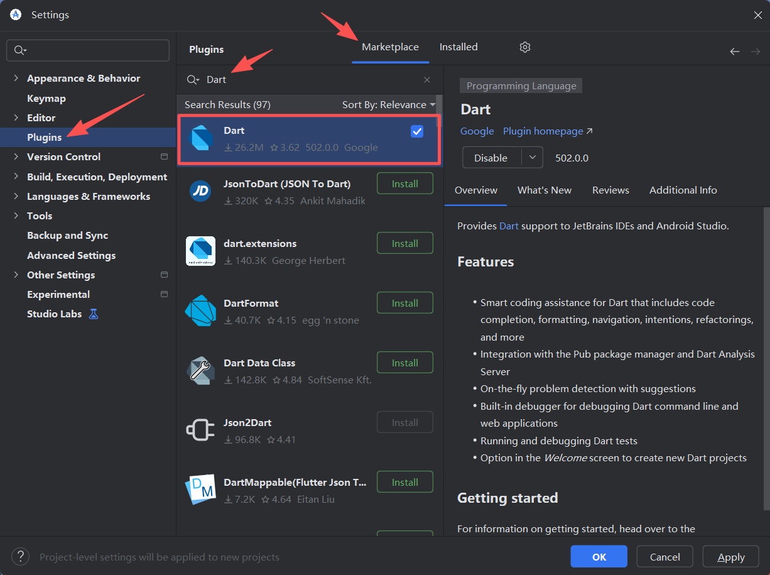Select the Json2Dart plugin row

[310, 430]
